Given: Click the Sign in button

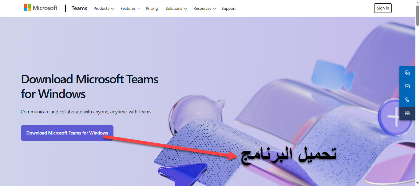Looking at the screenshot, I should click(383, 8).
